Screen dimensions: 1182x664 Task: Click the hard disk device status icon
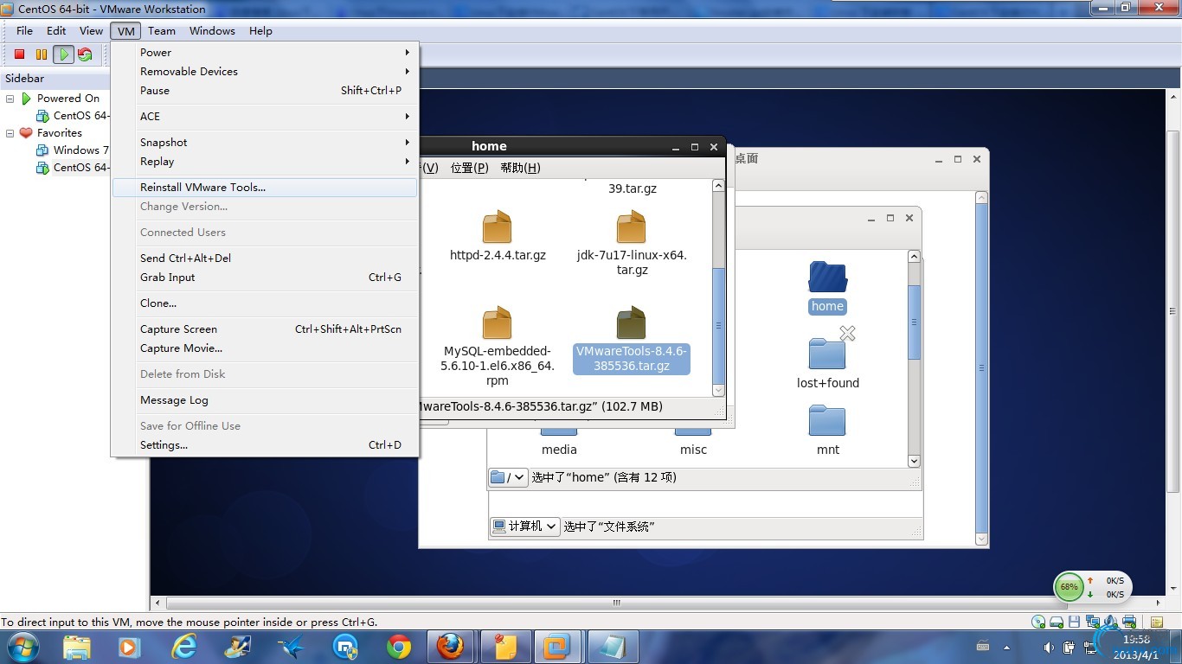point(1057,622)
